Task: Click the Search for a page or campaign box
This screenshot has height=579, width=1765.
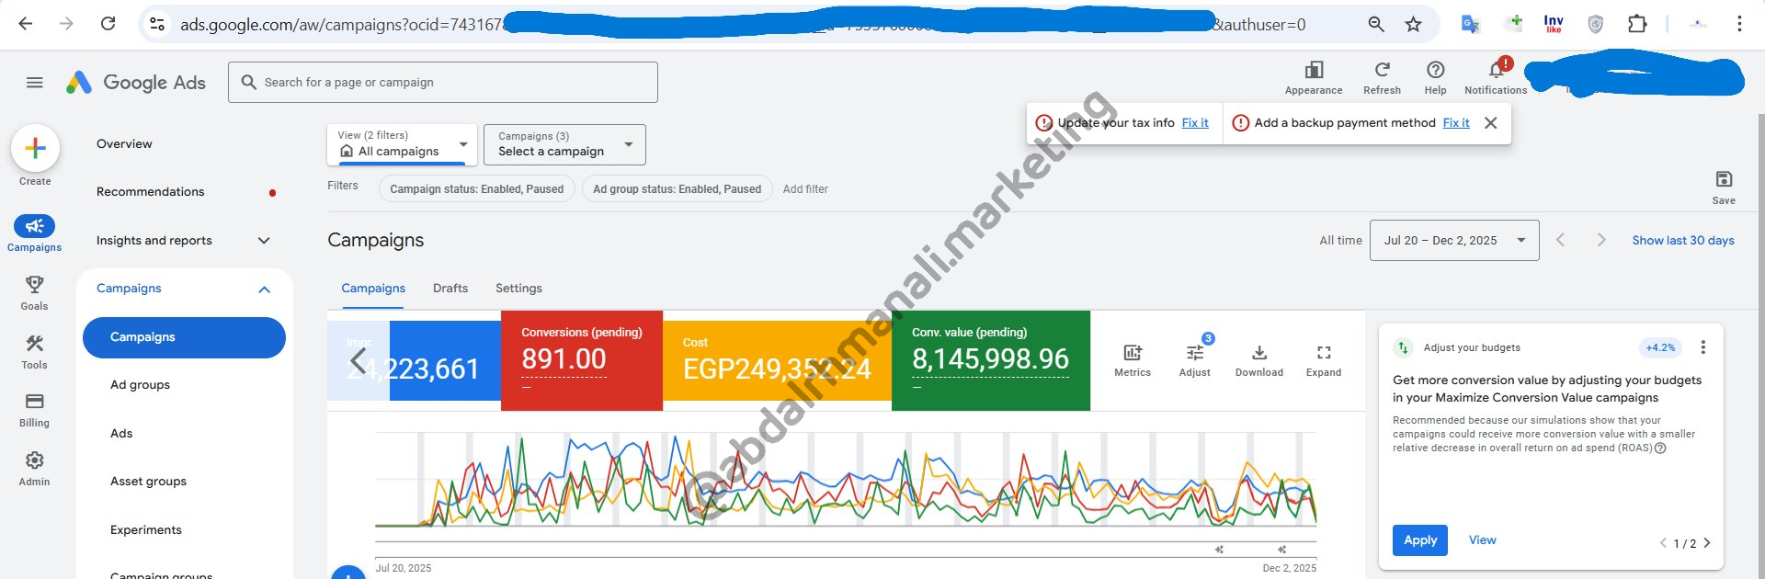Action: tap(443, 83)
